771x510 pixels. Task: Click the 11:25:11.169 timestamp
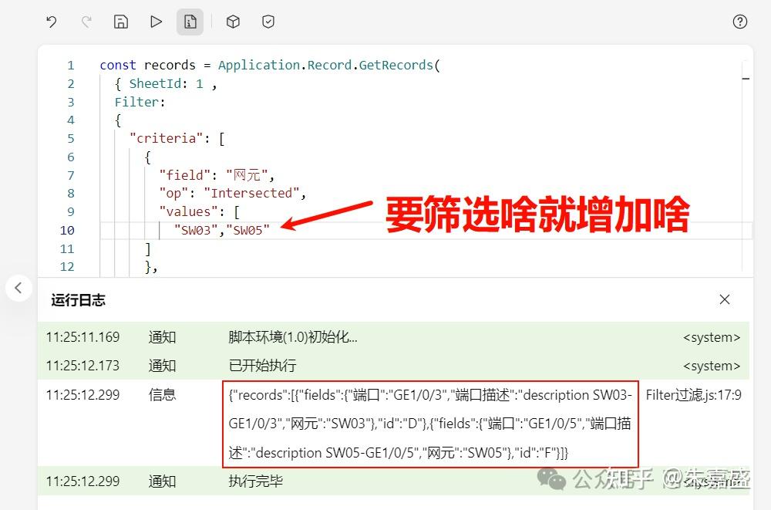pyautogui.click(x=82, y=337)
